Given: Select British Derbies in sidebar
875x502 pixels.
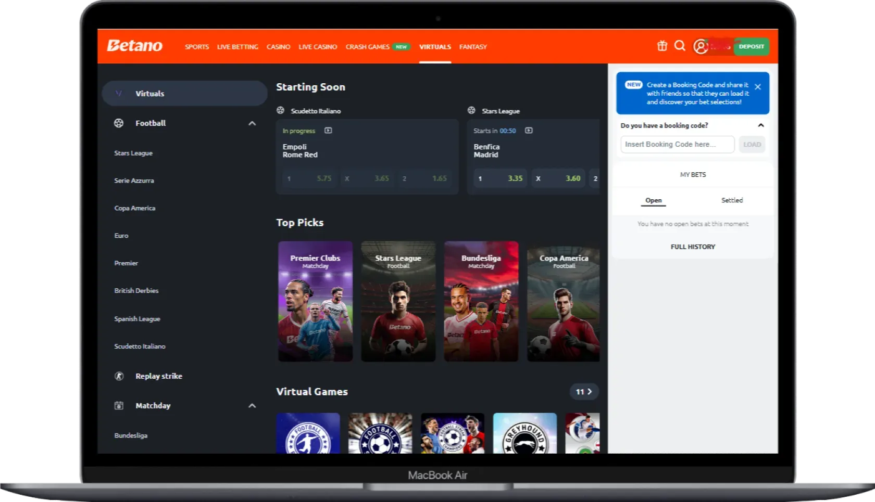Looking at the screenshot, I should point(136,291).
